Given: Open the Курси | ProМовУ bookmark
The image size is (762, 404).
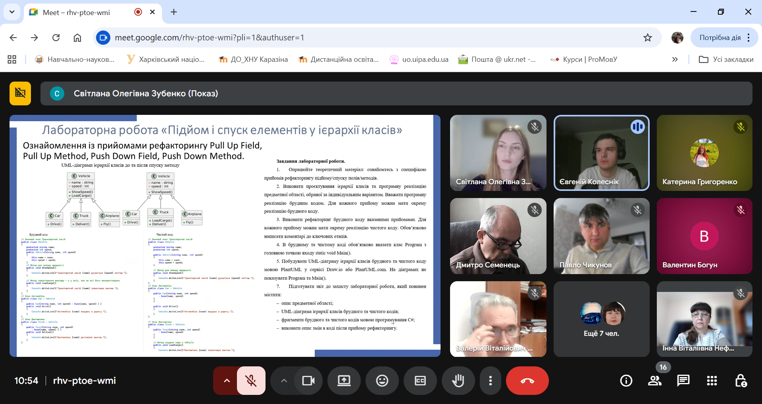Looking at the screenshot, I should 584,59.
